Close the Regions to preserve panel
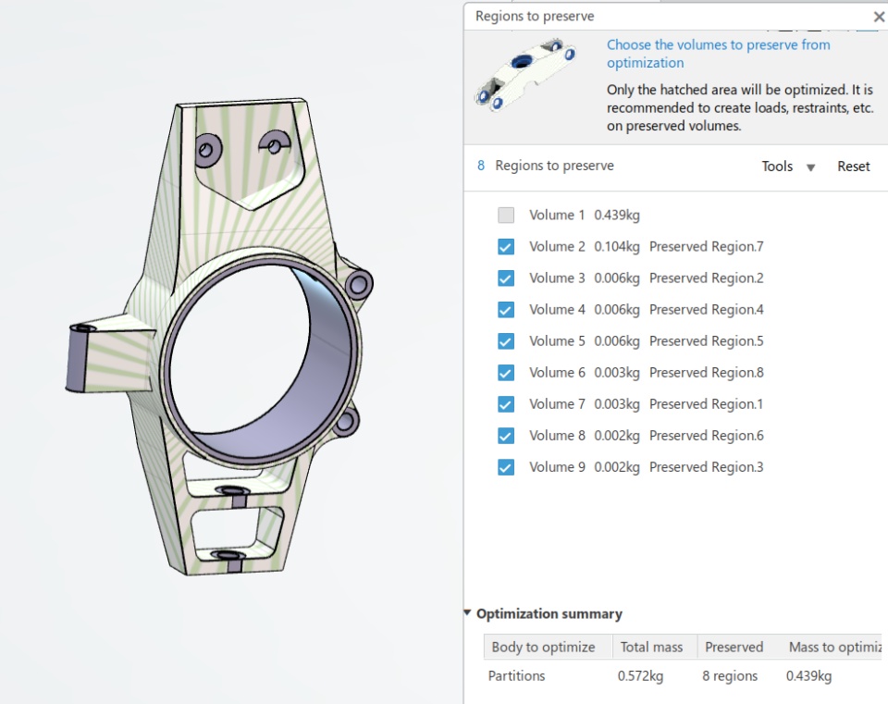The image size is (888, 704). [x=878, y=17]
